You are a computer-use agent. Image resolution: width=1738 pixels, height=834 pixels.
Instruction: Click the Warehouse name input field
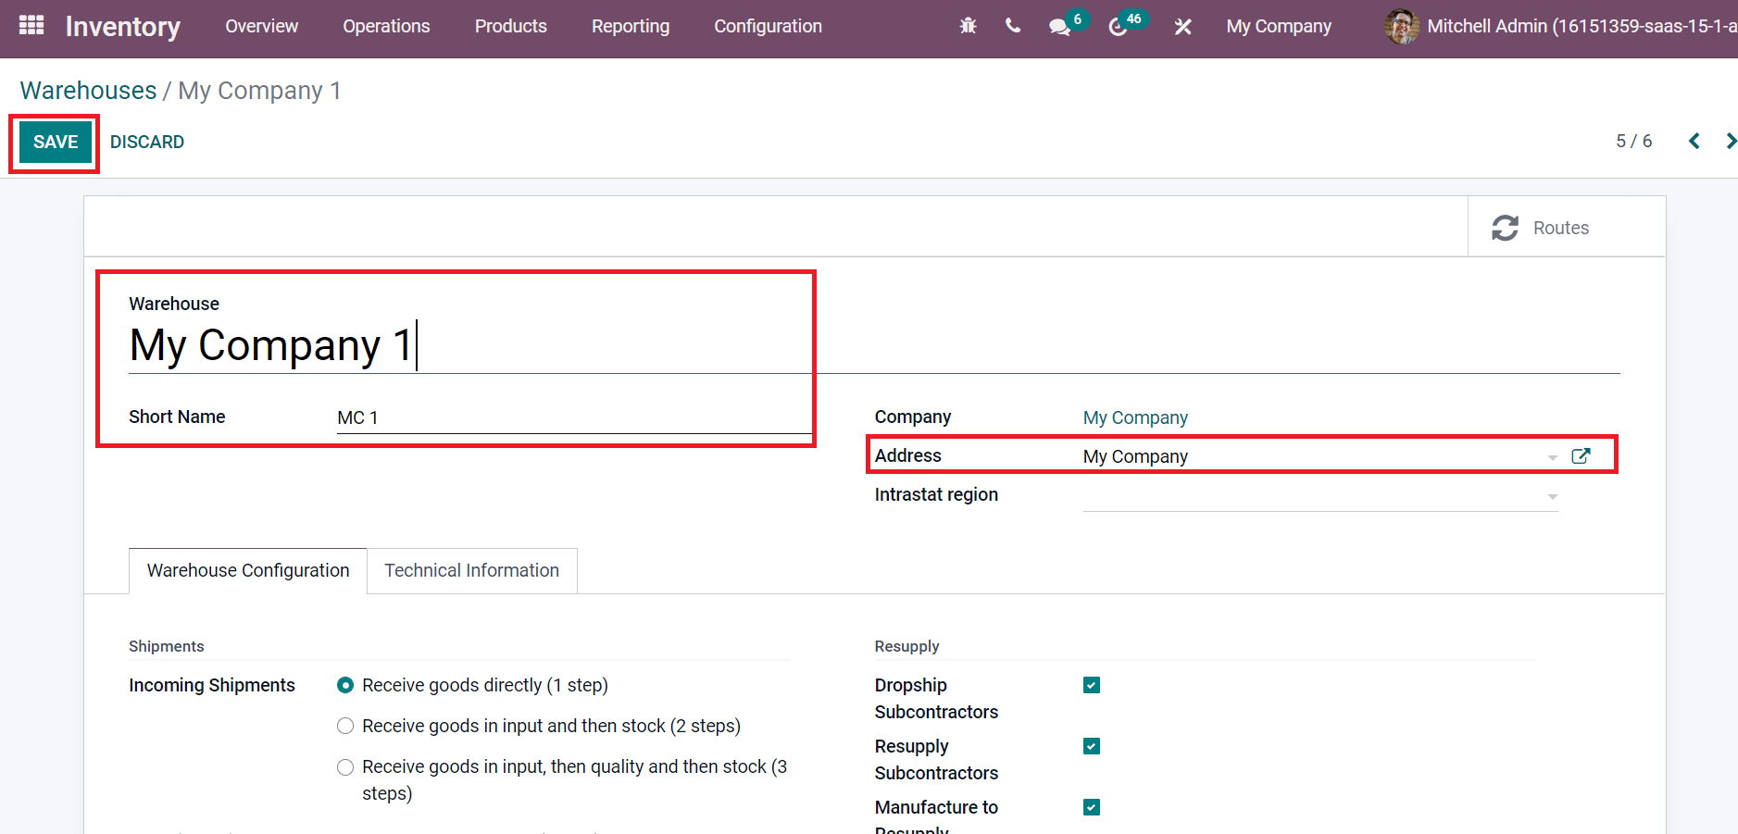tap(874, 346)
